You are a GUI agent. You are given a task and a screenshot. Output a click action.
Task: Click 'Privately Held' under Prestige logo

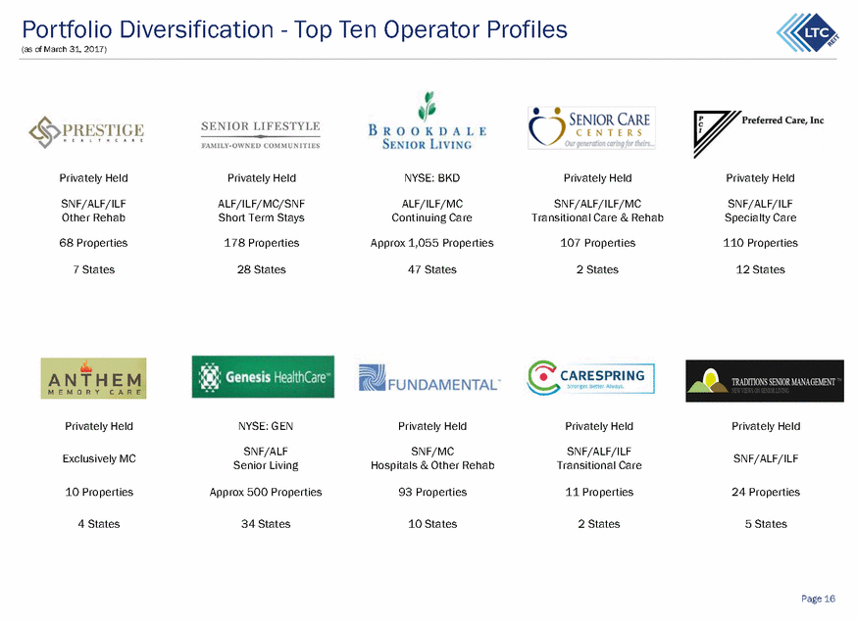(93, 178)
